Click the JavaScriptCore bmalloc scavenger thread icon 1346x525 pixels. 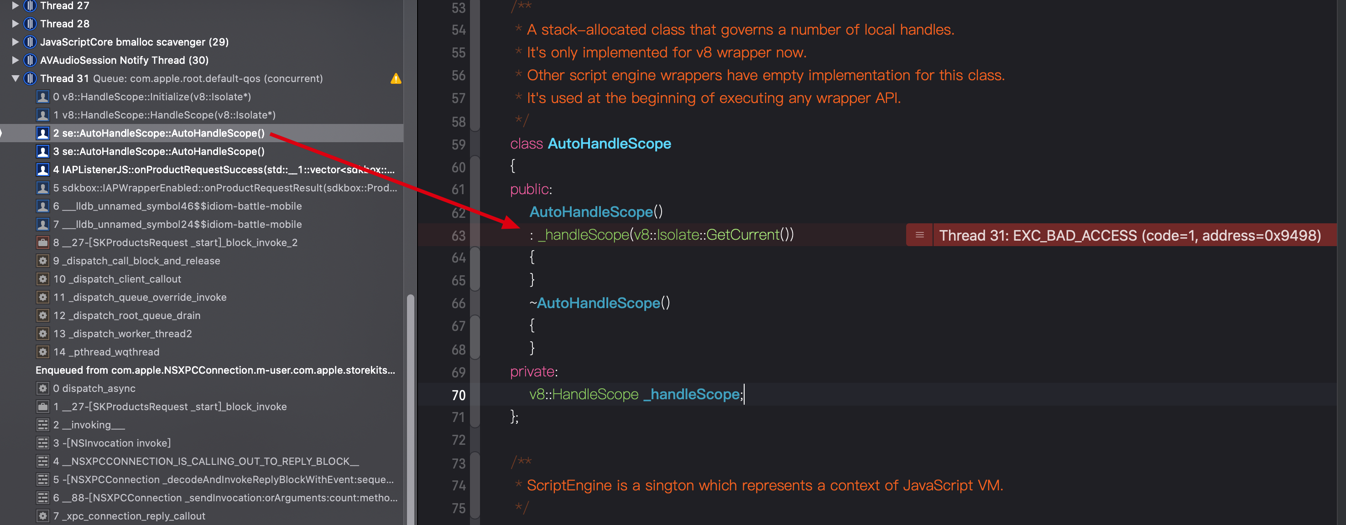coord(30,42)
